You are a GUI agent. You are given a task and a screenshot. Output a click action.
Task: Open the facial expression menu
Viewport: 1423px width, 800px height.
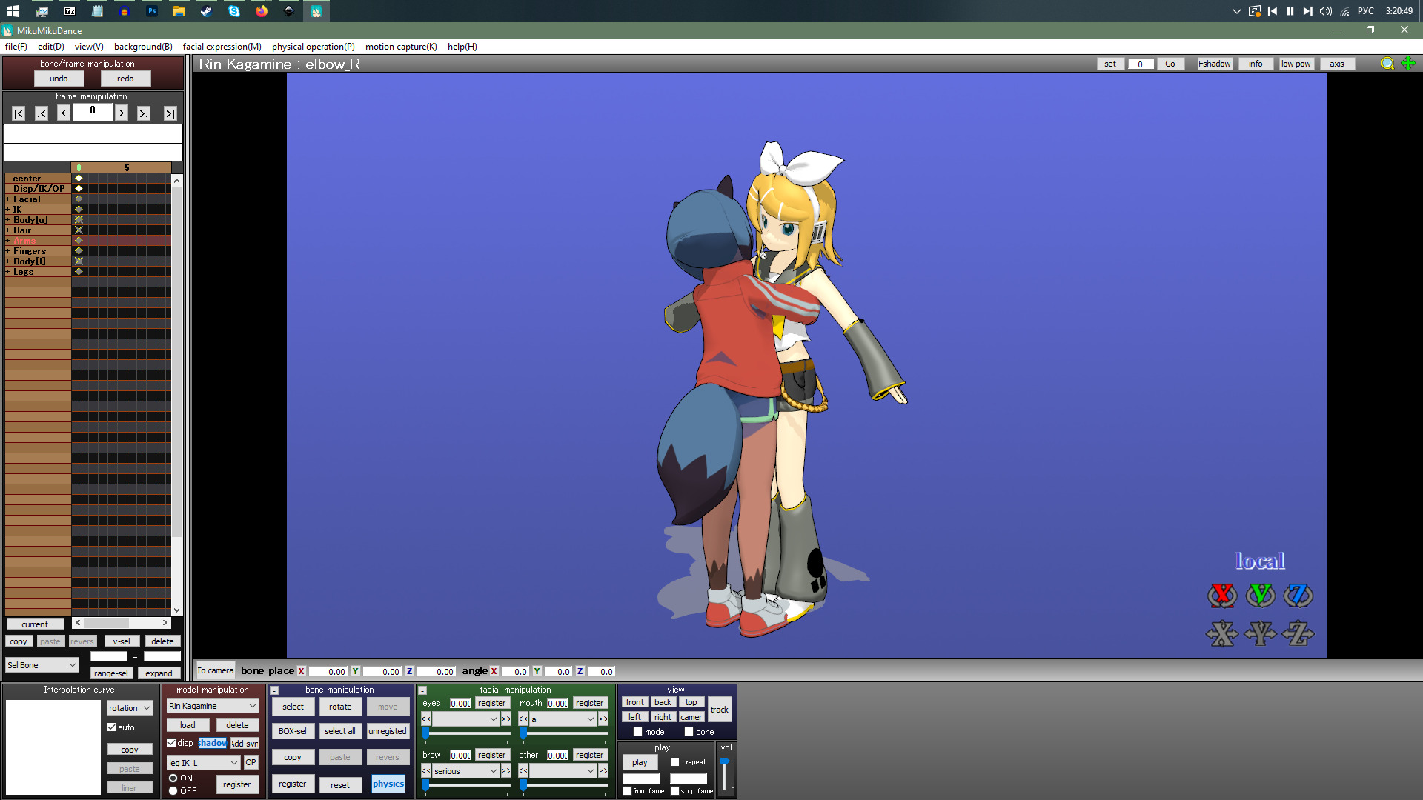pos(222,47)
